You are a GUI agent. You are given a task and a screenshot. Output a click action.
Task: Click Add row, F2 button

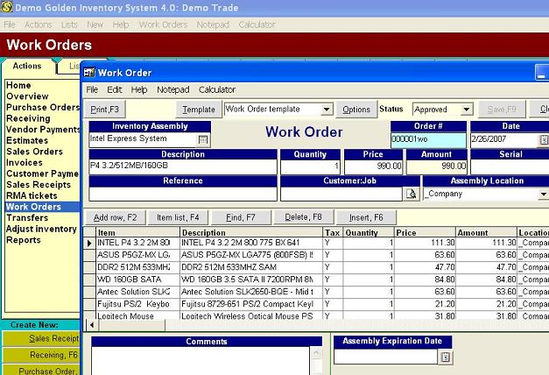(116, 217)
